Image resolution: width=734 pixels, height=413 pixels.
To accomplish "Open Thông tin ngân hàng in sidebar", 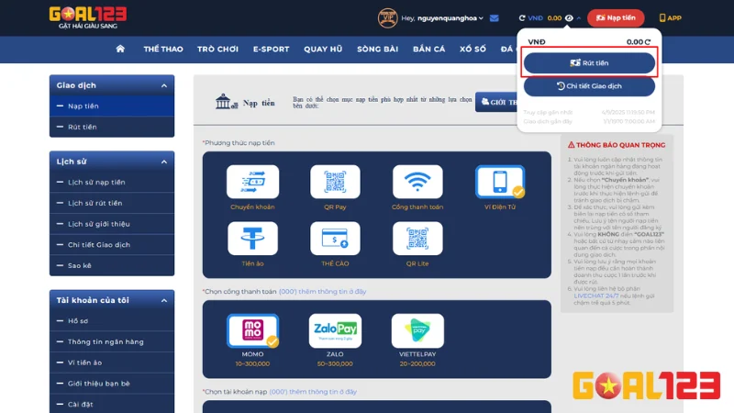I will [112, 341].
